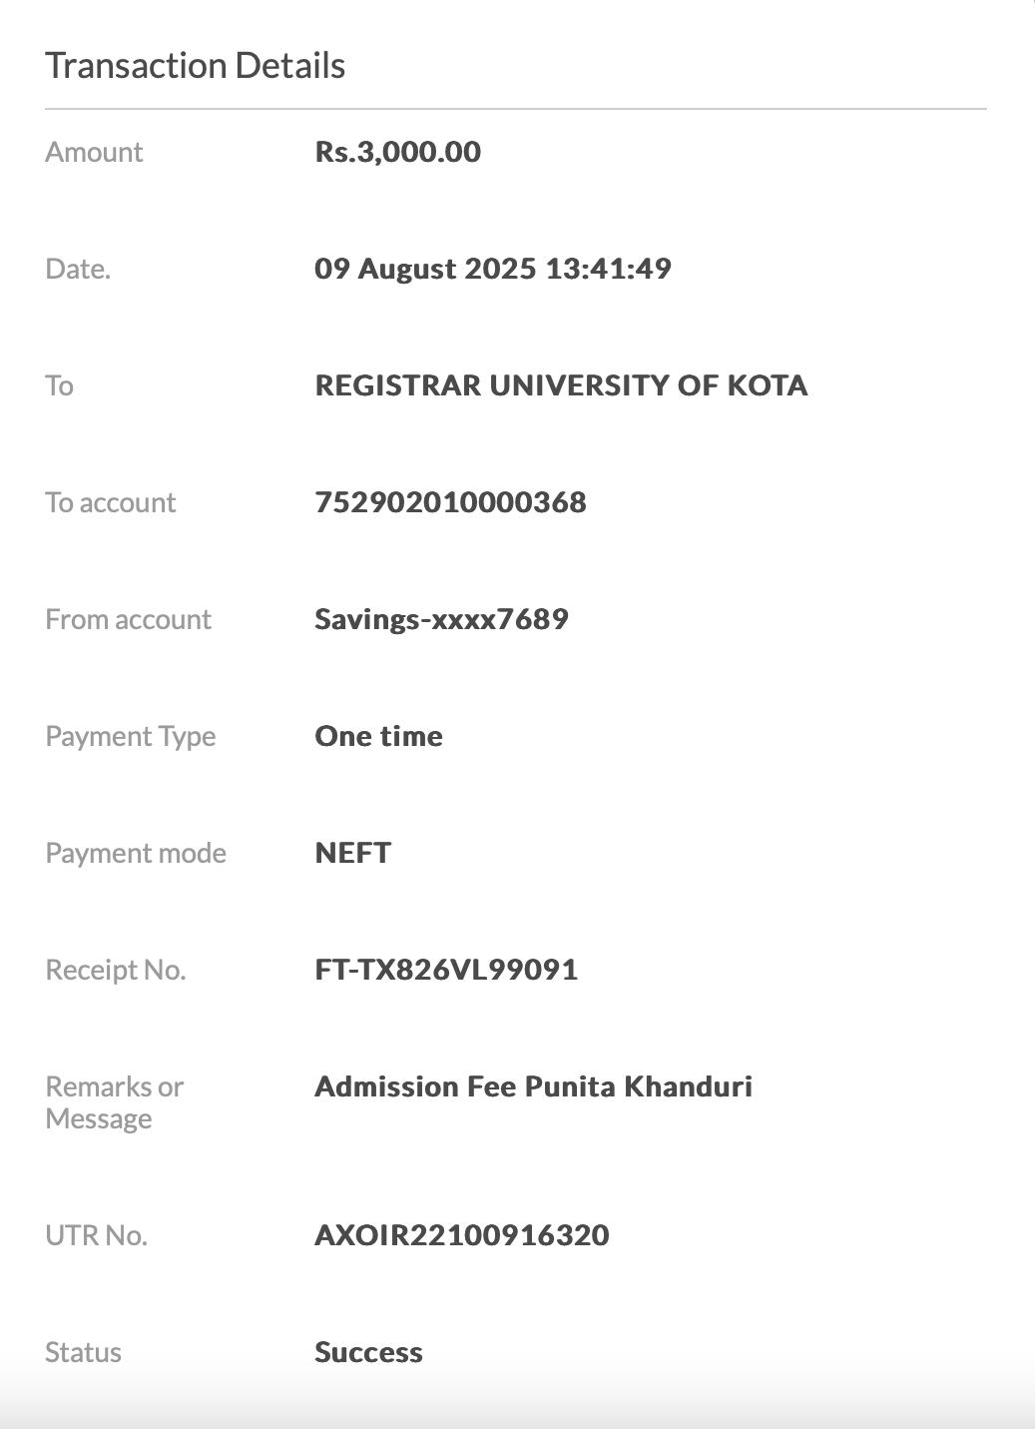Click recipient name REGISTRAR UNIVERSITY OF KOTA

point(561,385)
